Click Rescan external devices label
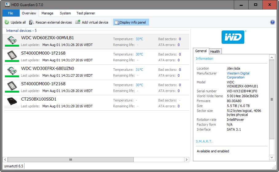 pos(53,22)
